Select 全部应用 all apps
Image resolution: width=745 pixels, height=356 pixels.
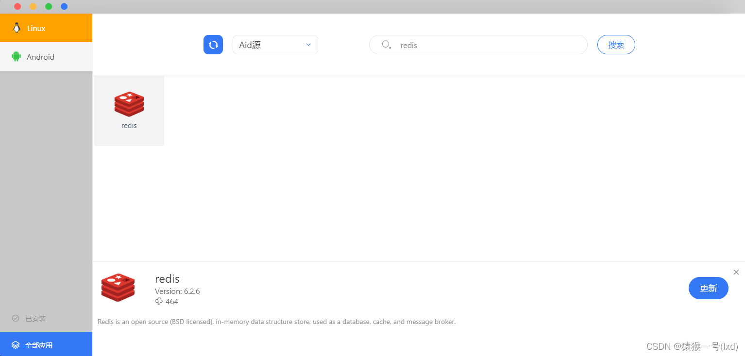46,345
